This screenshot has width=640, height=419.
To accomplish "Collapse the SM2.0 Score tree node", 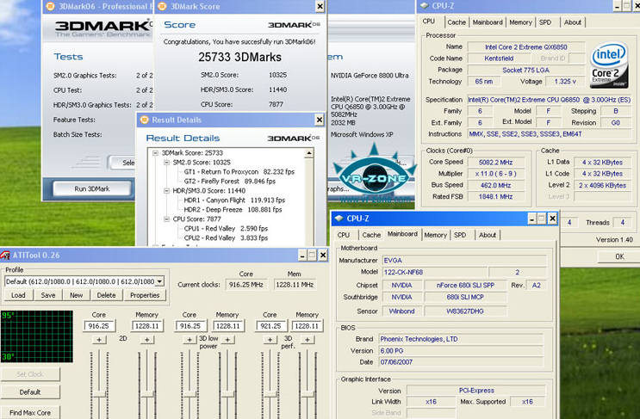I will coord(165,162).
